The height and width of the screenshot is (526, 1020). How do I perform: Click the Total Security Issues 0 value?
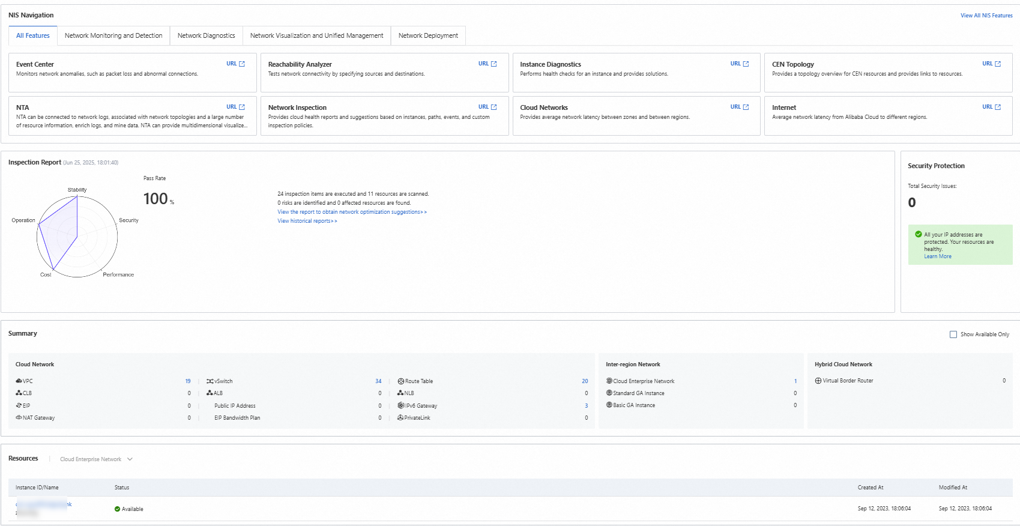pos(912,202)
